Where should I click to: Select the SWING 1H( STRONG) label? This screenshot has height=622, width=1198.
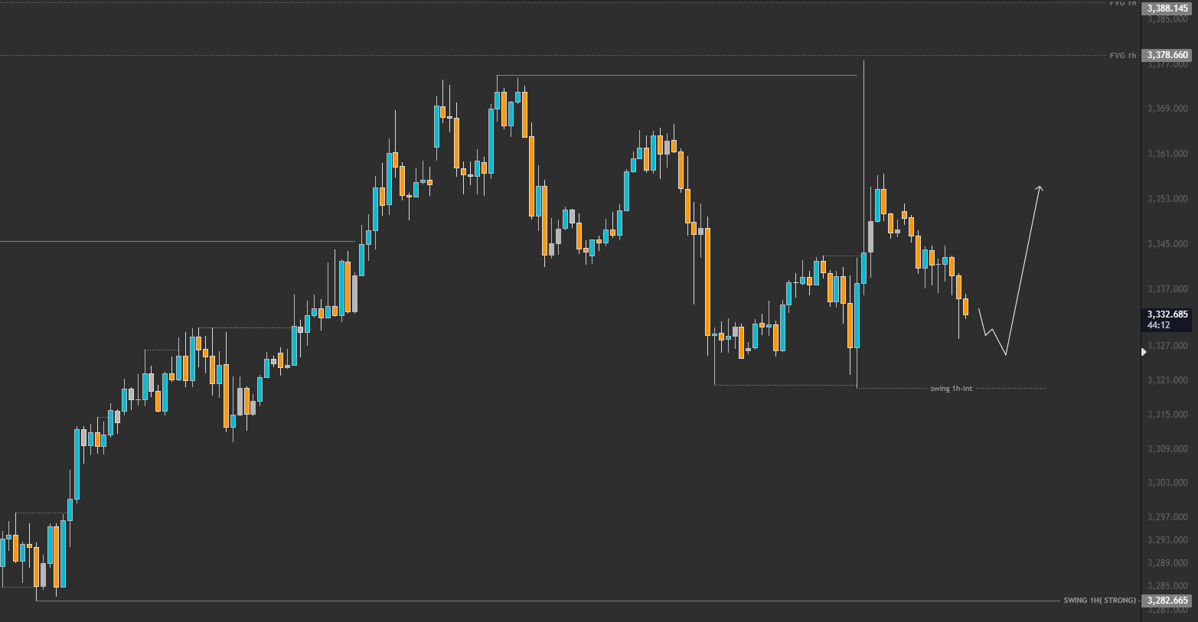coord(1100,601)
